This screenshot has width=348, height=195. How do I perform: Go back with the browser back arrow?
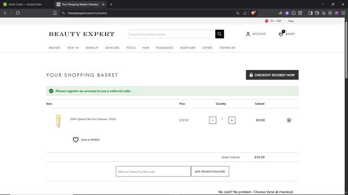[5, 13]
